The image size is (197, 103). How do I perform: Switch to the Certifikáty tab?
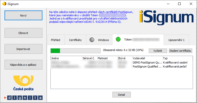click(75, 40)
